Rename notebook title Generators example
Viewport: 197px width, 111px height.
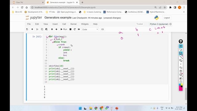tap(58, 18)
